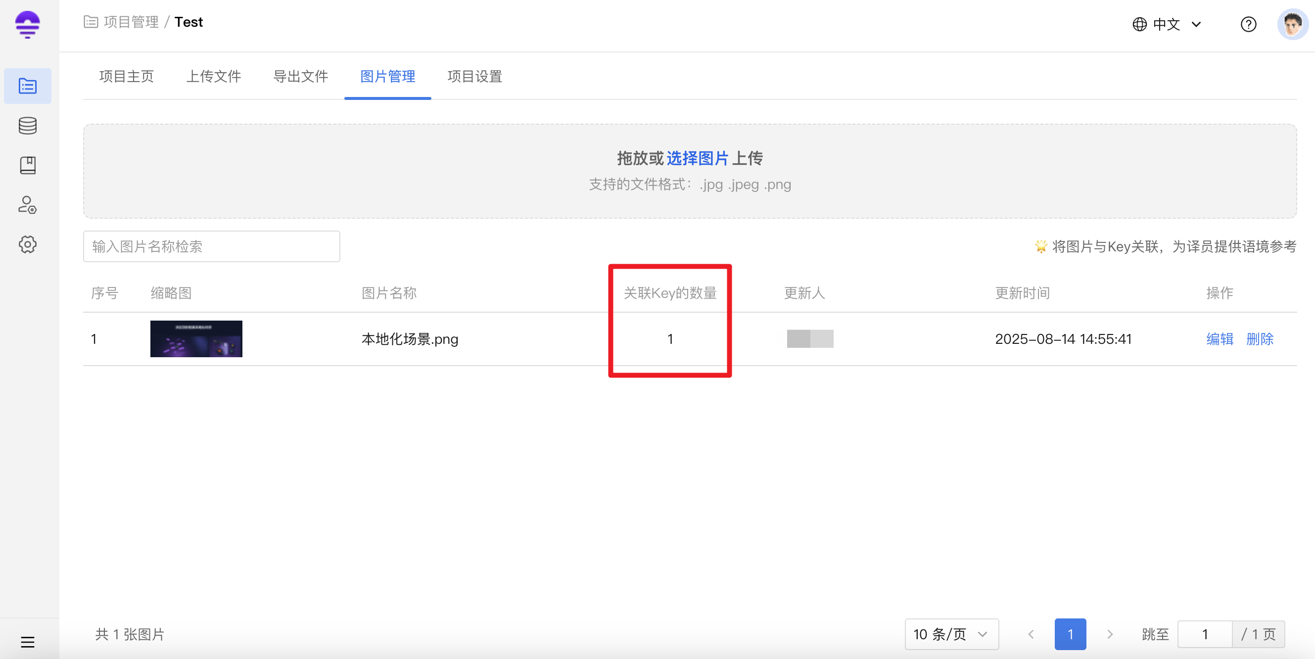The width and height of the screenshot is (1315, 659).
Task: Click the file name 本地化场景.png
Action: [410, 339]
